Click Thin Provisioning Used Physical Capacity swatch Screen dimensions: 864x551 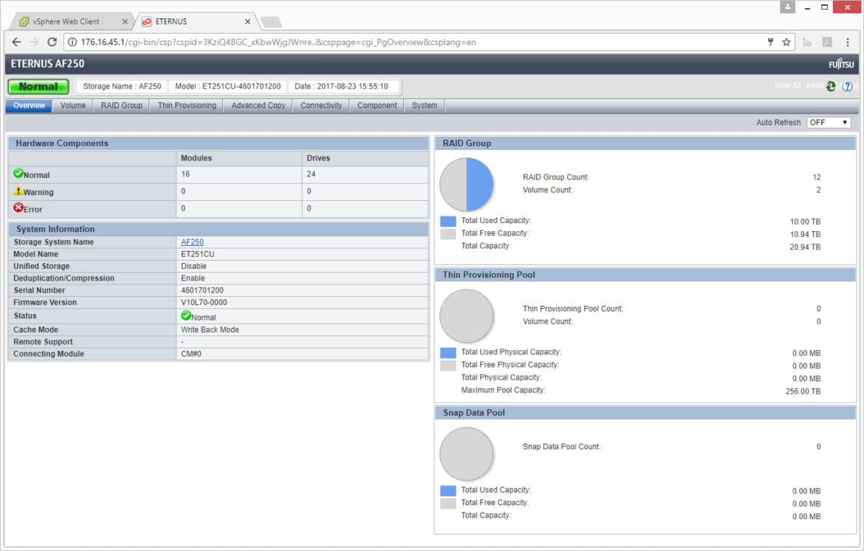tap(448, 353)
